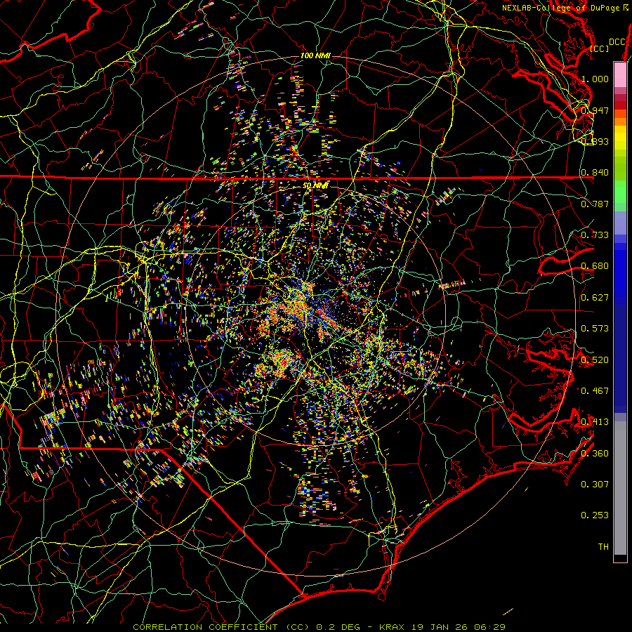Click the 1.000 scale value
The image size is (632, 632).
[x=595, y=79]
